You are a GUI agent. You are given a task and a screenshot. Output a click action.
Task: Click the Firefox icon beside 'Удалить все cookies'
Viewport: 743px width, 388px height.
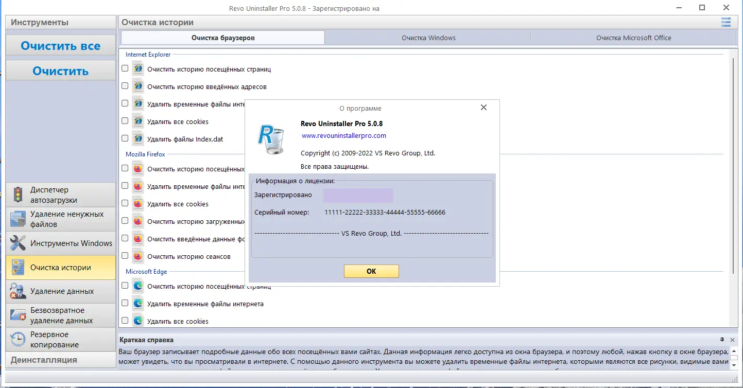tap(137, 203)
